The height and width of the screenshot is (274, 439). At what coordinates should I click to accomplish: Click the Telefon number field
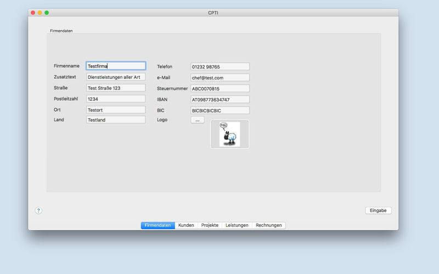coord(220,67)
